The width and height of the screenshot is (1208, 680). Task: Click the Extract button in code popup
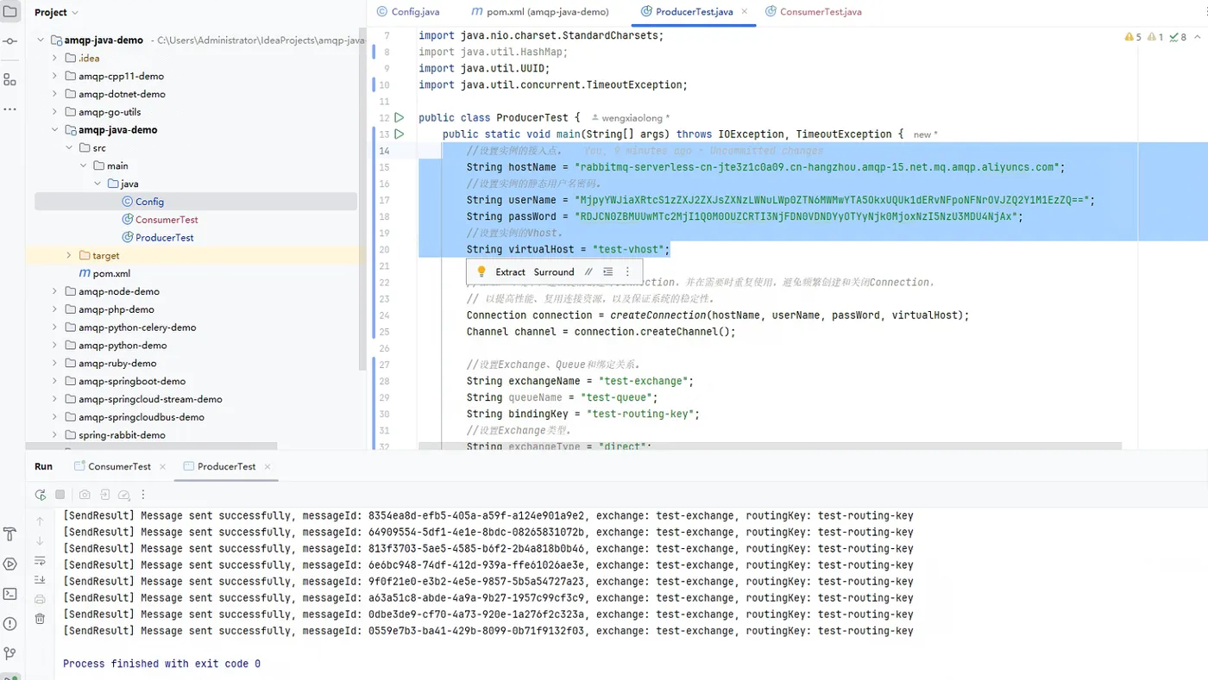511,271
